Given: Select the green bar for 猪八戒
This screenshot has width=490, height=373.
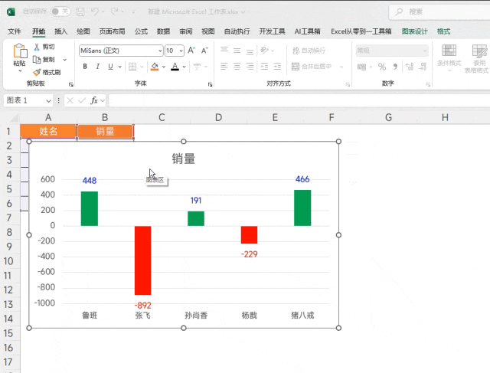Looking at the screenshot, I should pyautogui.click(x=302, y=208).
